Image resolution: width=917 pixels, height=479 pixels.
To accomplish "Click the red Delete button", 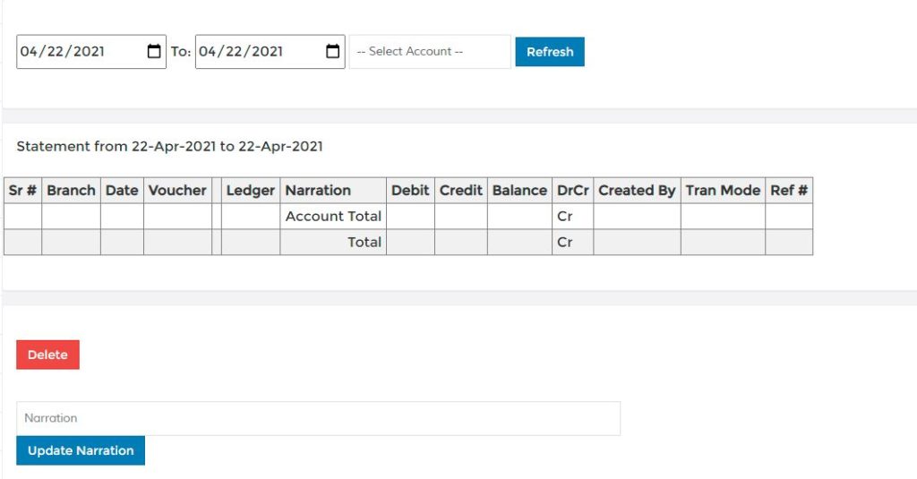I will tap(47, 355).
